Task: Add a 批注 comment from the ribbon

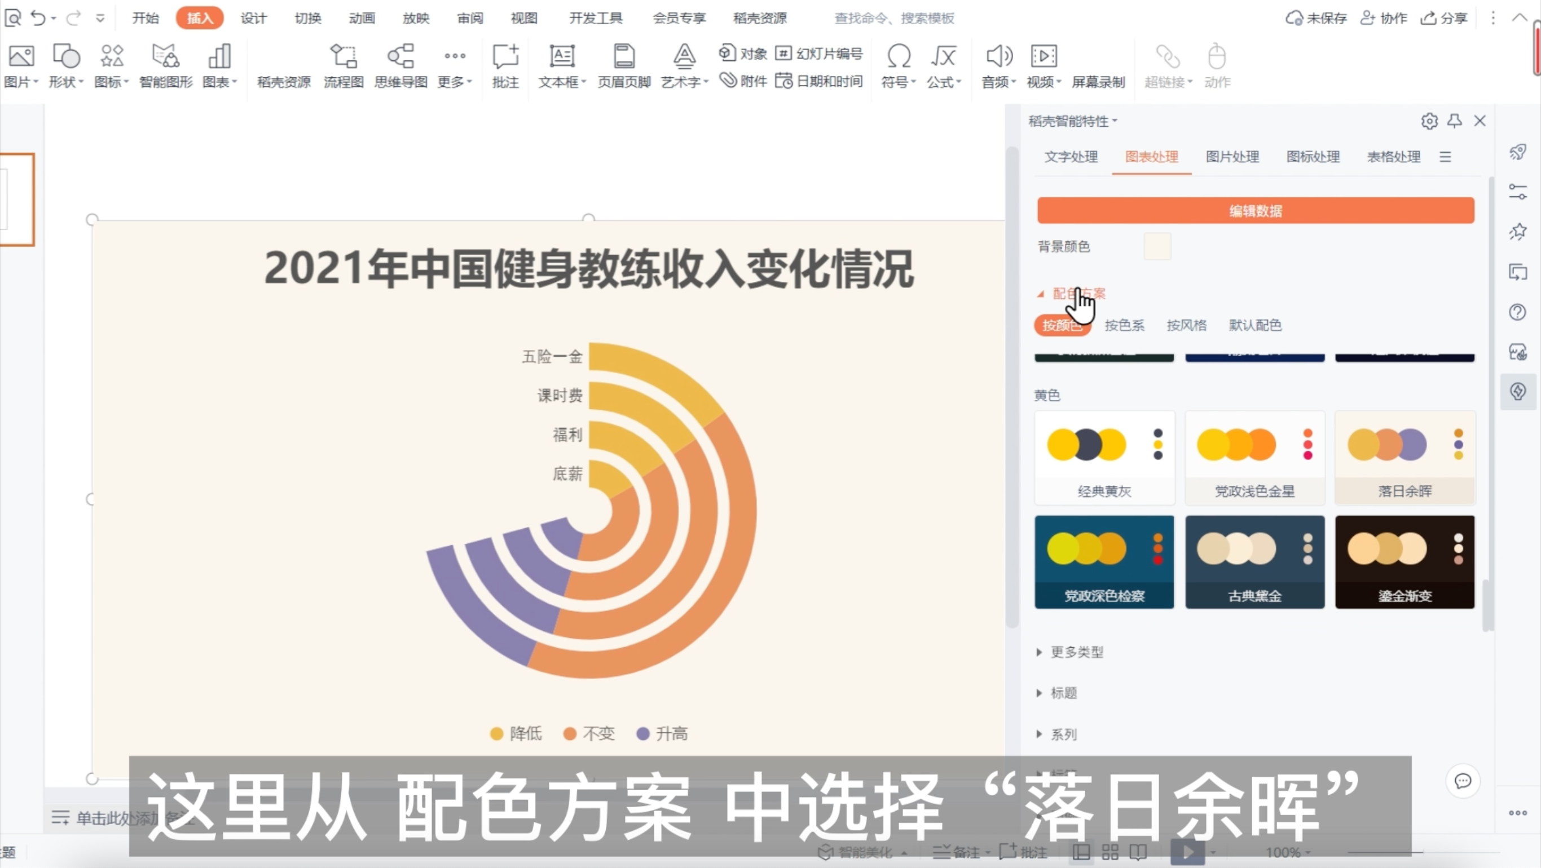Action: [x=505, y=66]
